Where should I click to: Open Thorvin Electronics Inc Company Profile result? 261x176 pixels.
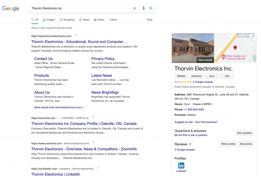tap(84, 124)
